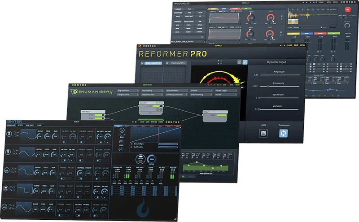This screenshot has height=222, width=359.
Task: Switch to ONE SHOT tab in Igniter
Action: 30,126
